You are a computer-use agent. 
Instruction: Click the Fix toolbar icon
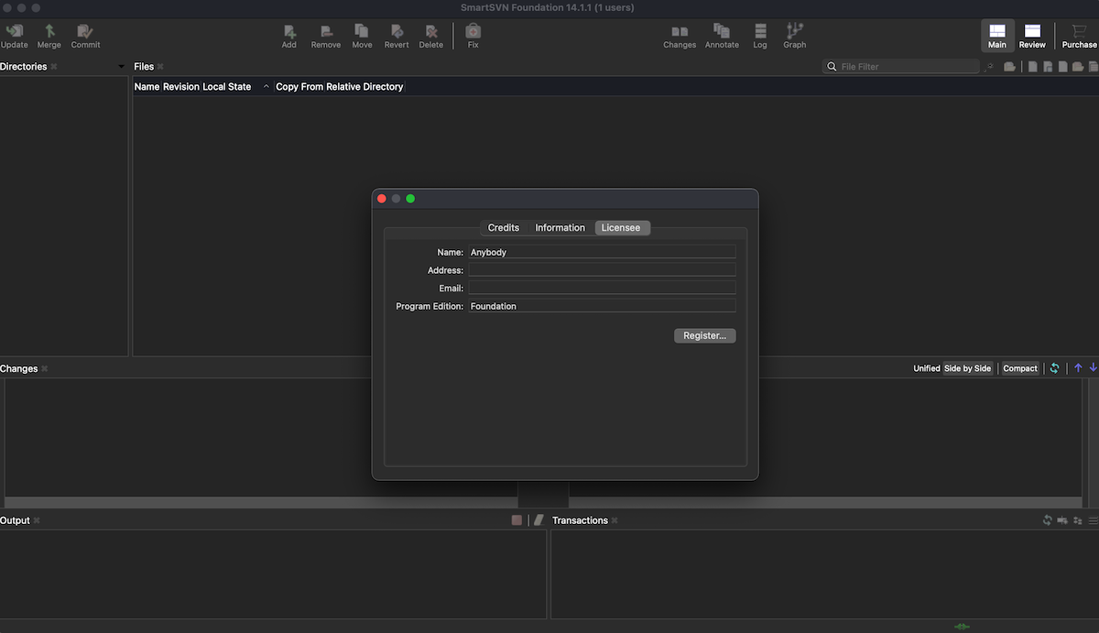[473, 35]
